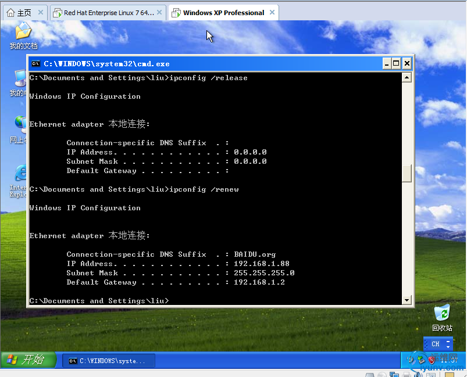Click the released IP Address 0.0.0.0 value
467x377 pixels.
click(250, 152)
